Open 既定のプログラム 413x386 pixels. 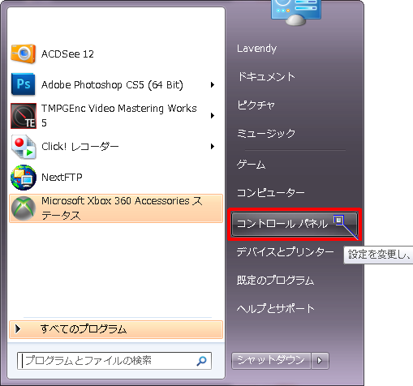coord(275,280)
